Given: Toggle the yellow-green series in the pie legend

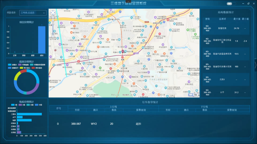Looking at the screenshot, I should point(25,68).
